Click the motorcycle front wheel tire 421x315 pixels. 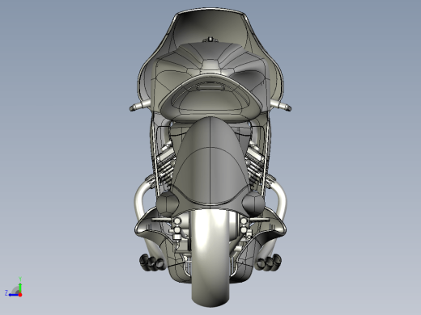pyautogui.click(x=210, y=258)
